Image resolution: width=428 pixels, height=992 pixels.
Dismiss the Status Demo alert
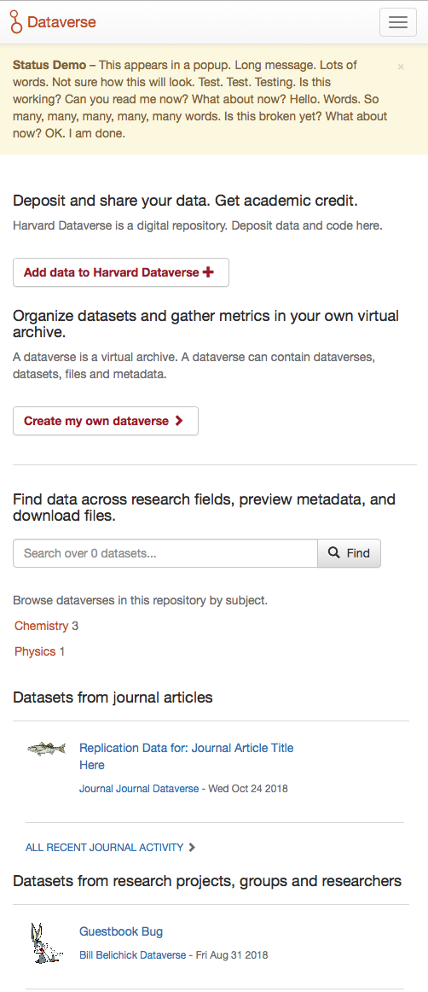(x=401, y=67)
